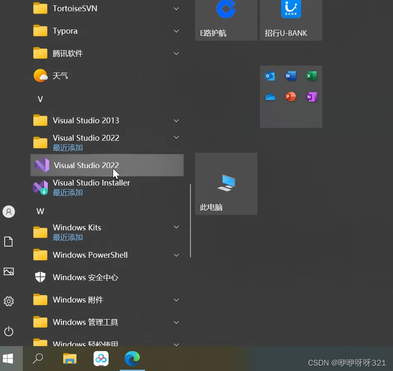Launch Excel from Office tile group

pos(311,76)
